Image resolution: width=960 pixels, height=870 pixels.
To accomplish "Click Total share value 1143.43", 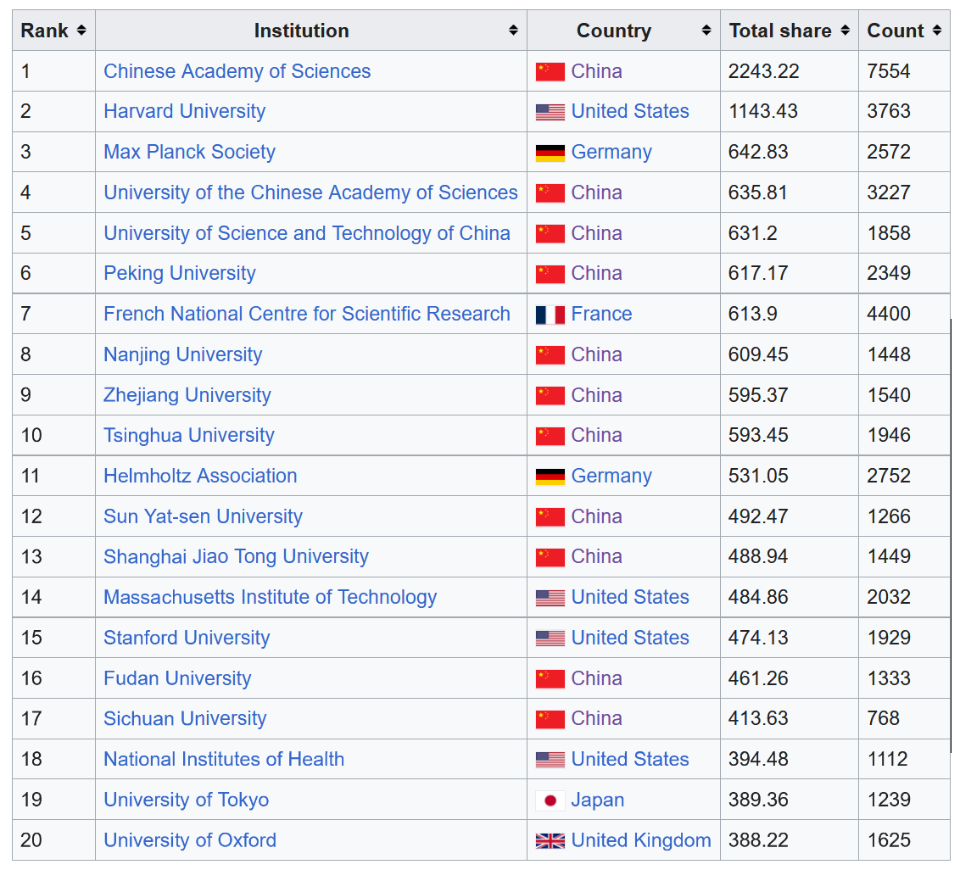I will coord(763,111).
